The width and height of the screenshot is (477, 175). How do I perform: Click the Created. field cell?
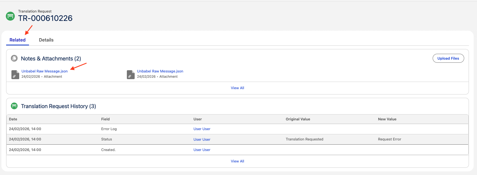click(x=108, y=150)
